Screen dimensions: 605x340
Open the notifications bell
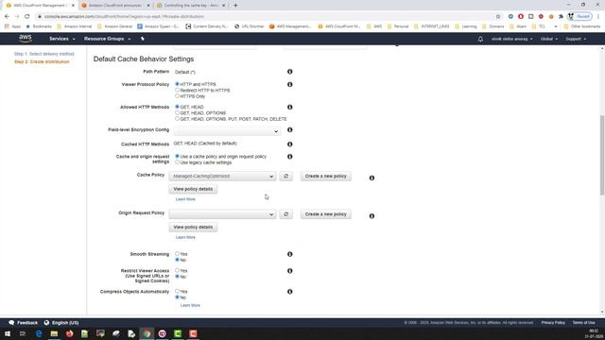(480, 39)
